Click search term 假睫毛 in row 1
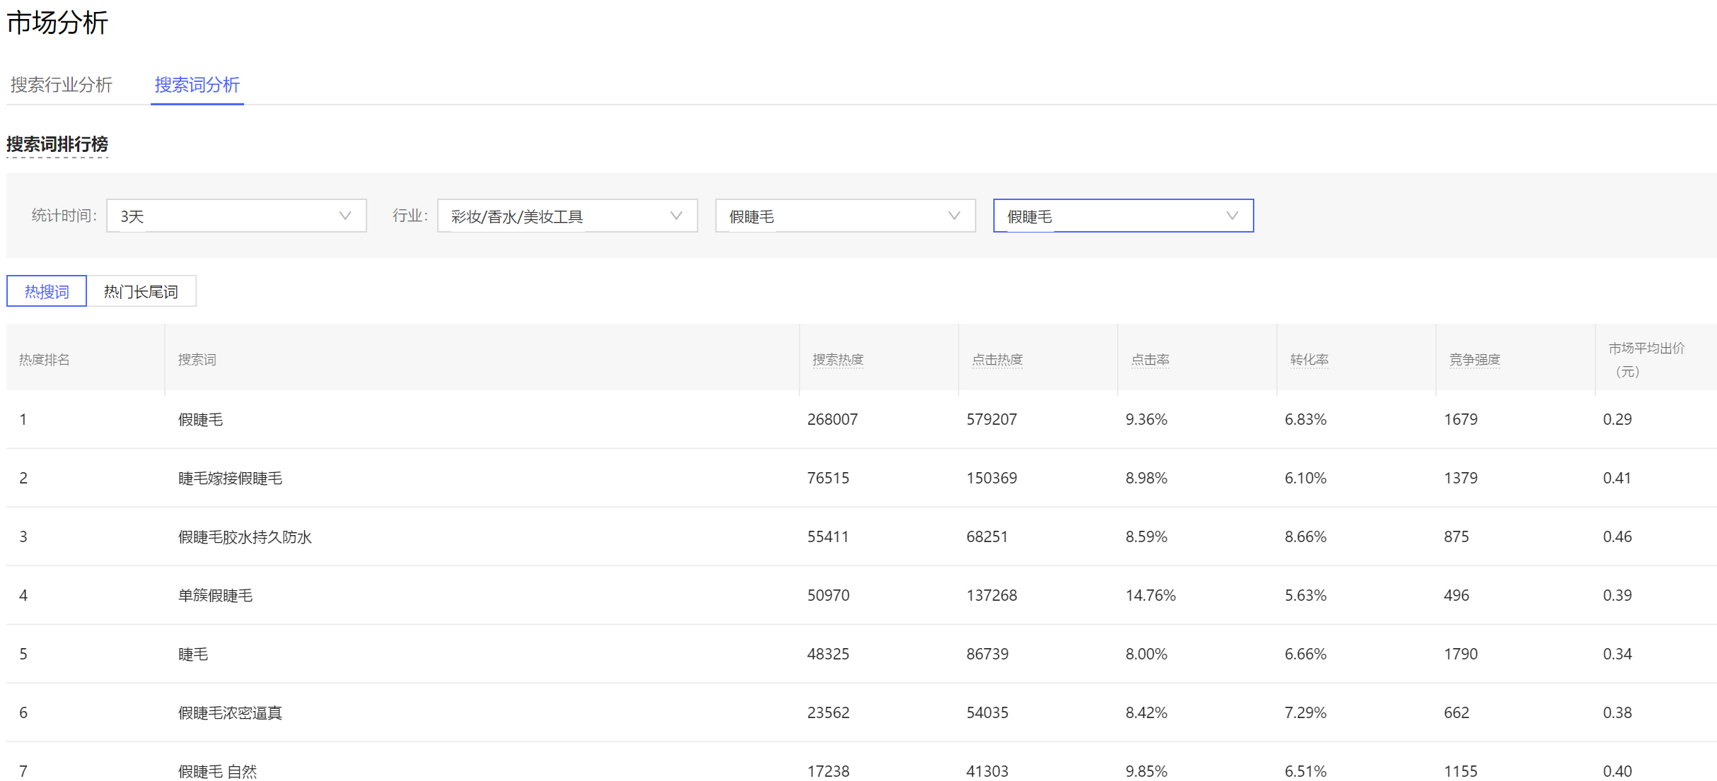The width and height of the screenshot is (1717, 781). pyautogui.click(x=200, y=420)
